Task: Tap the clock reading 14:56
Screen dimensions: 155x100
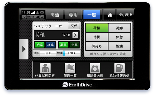Action: 26,12
